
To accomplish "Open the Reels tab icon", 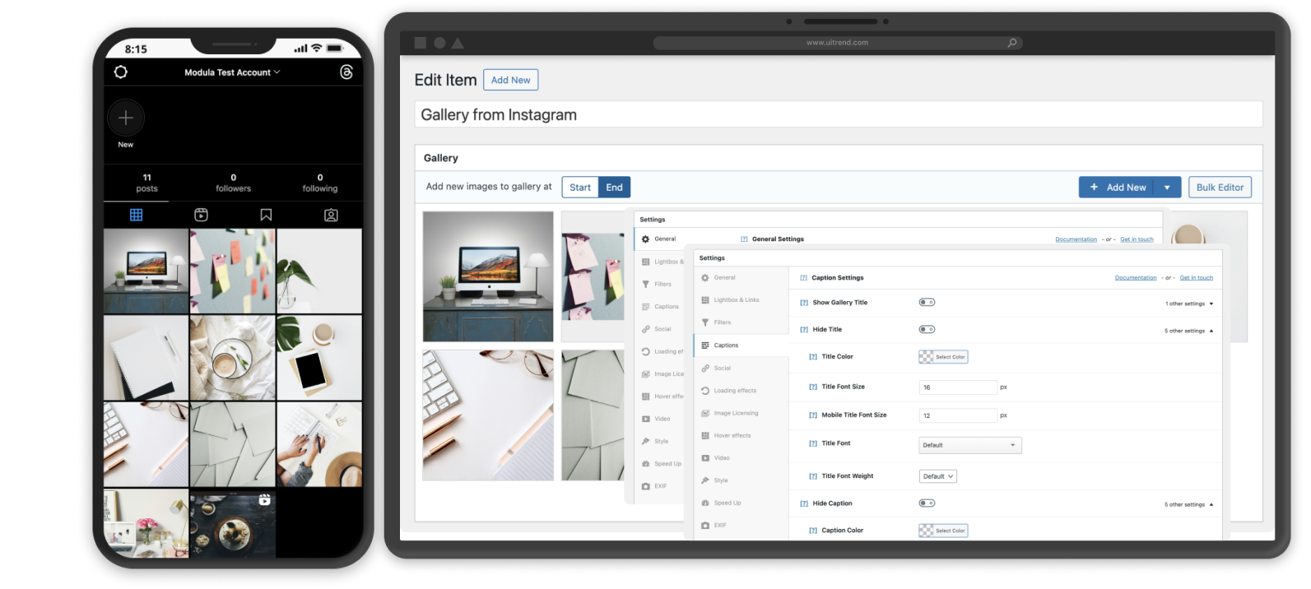I will pos(201,215).
